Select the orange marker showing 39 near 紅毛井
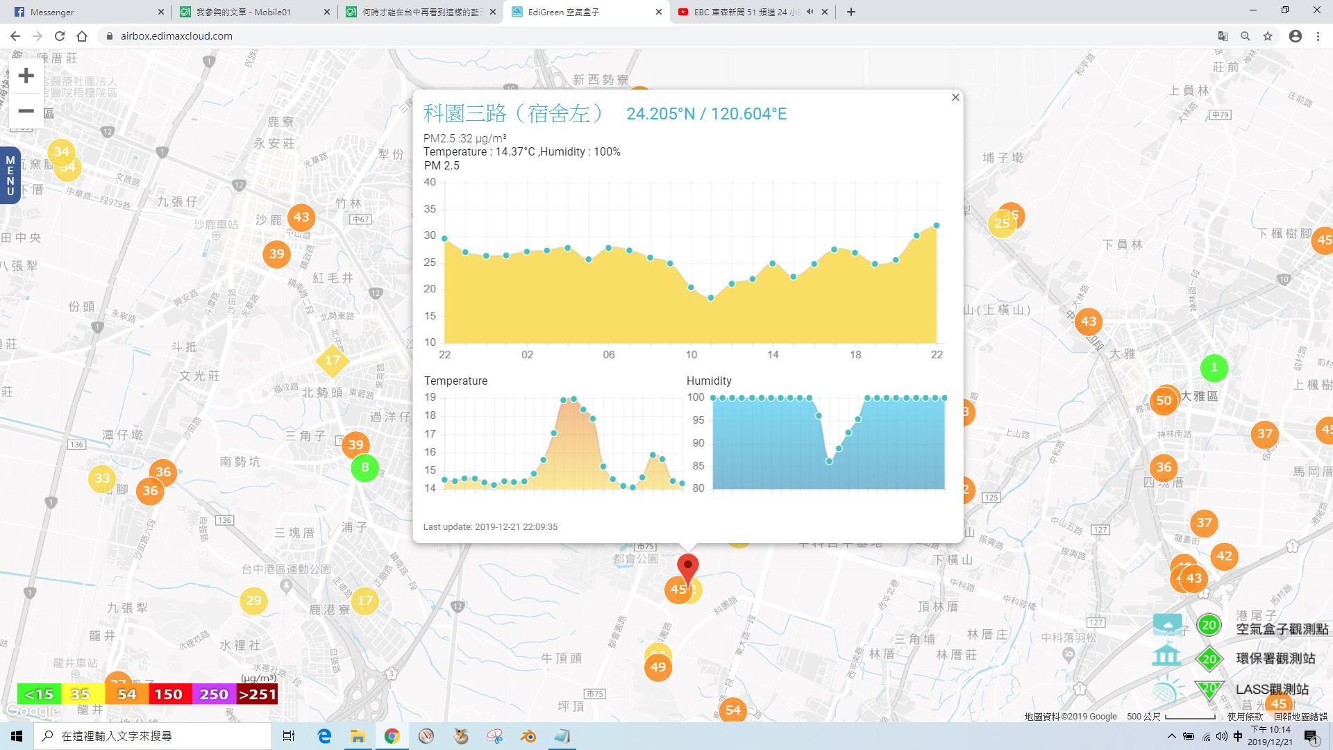 pos(276,253)
